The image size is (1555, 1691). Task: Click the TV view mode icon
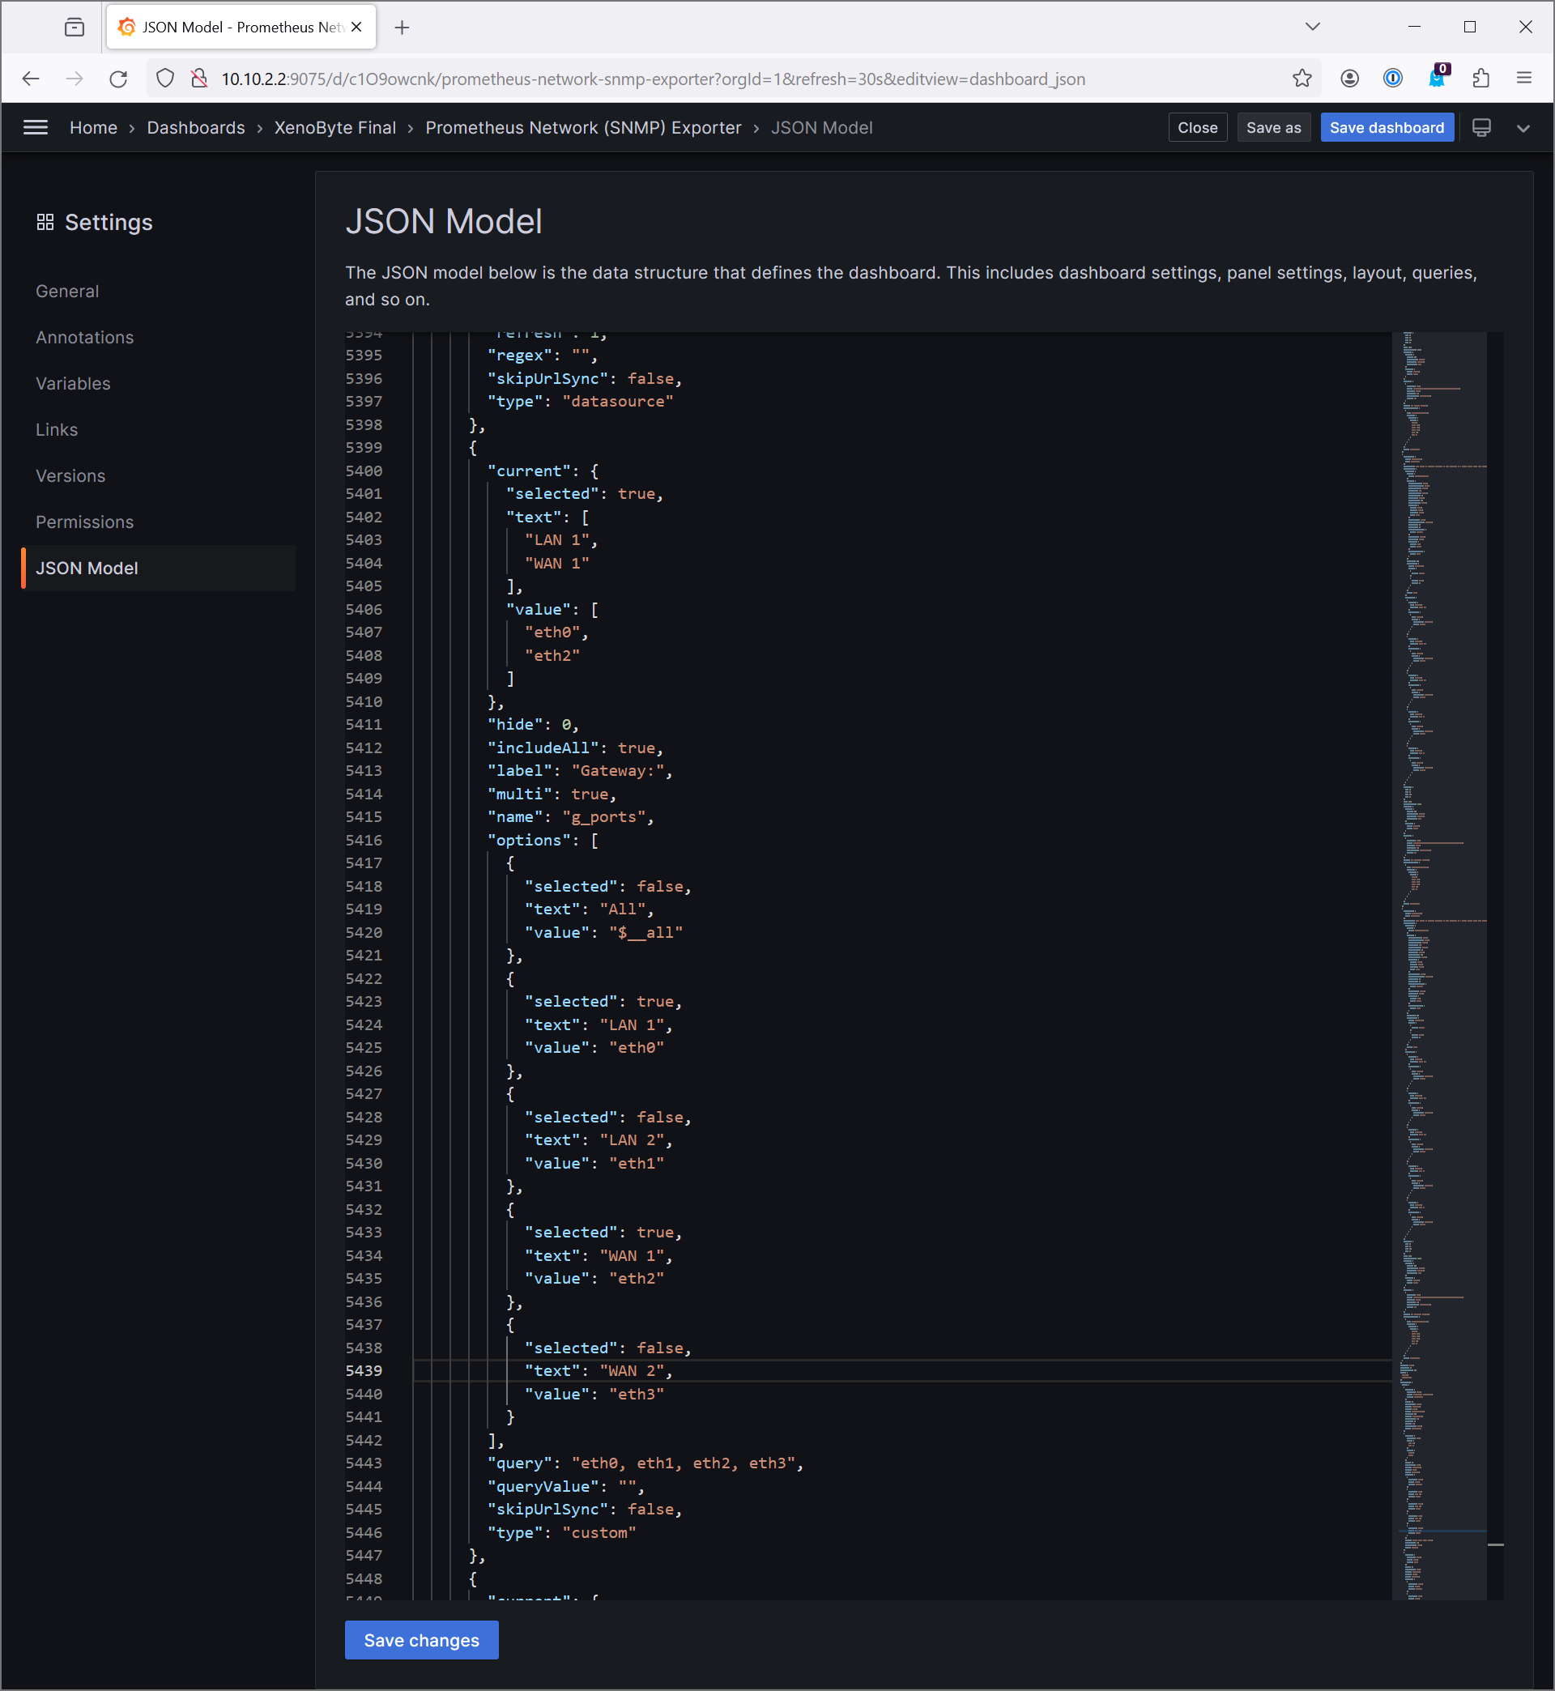pos(1481,128)
